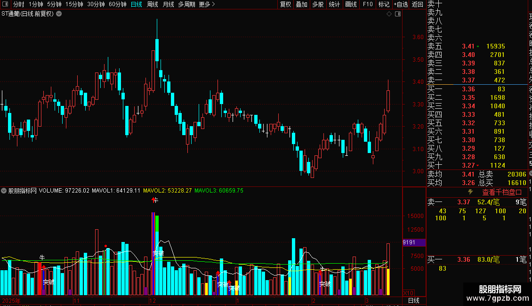Activate the 画线 drawing tool button

pos(351,4)
